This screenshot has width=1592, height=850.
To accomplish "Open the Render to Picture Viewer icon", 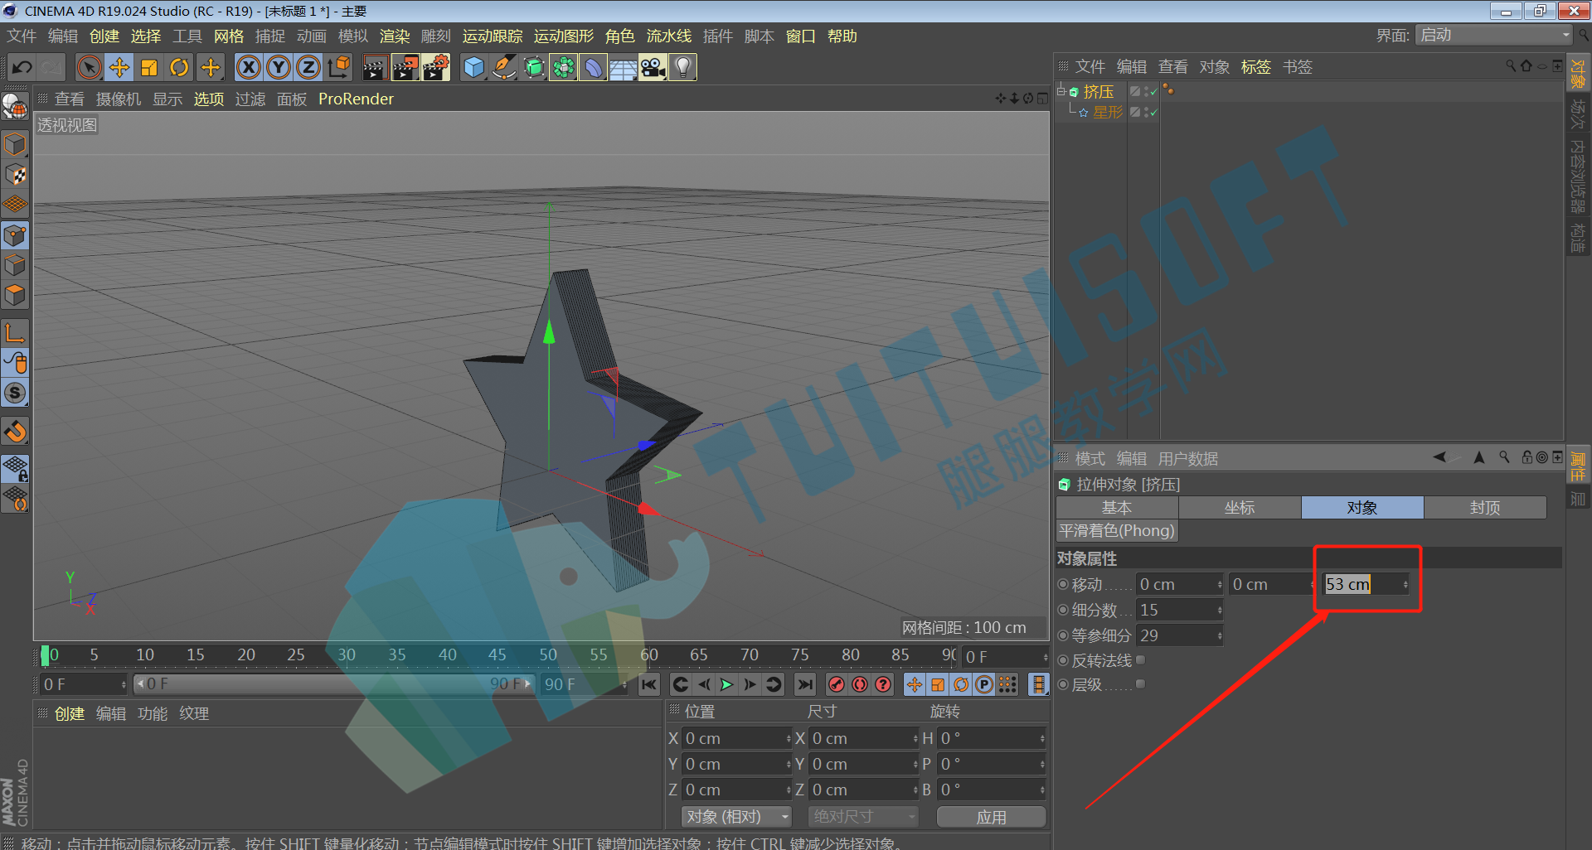I will pos(405,68).
